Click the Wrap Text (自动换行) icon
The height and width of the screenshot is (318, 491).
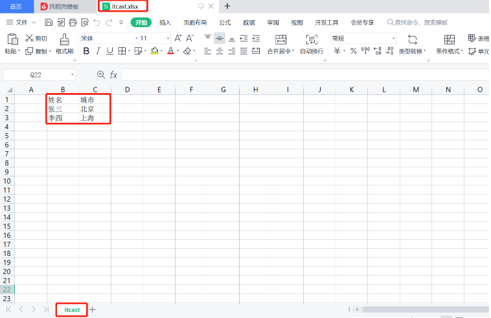pos(311,39)
